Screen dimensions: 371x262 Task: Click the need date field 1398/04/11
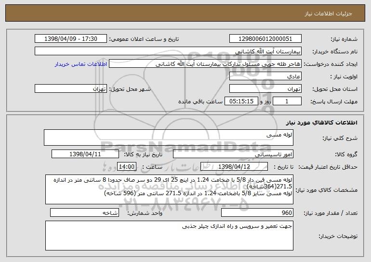[85, 154]
